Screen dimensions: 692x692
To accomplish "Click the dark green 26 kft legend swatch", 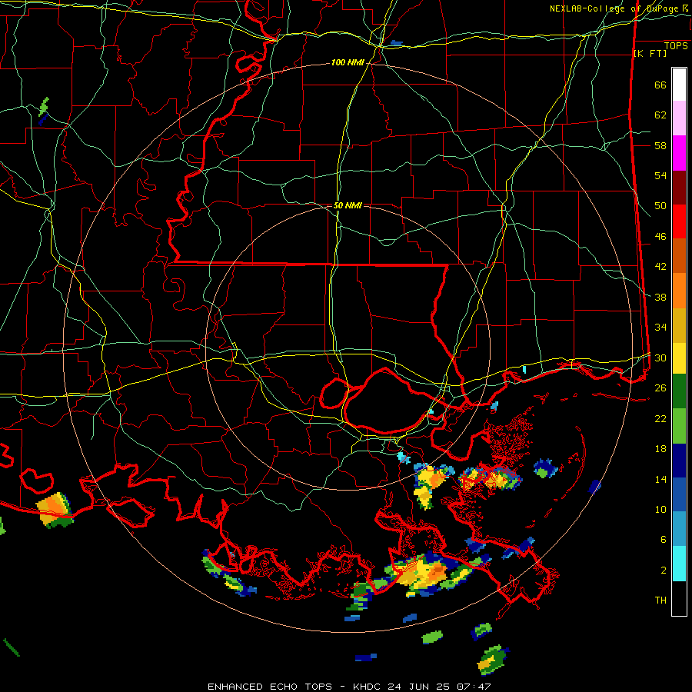I will (x=679, y=391).
